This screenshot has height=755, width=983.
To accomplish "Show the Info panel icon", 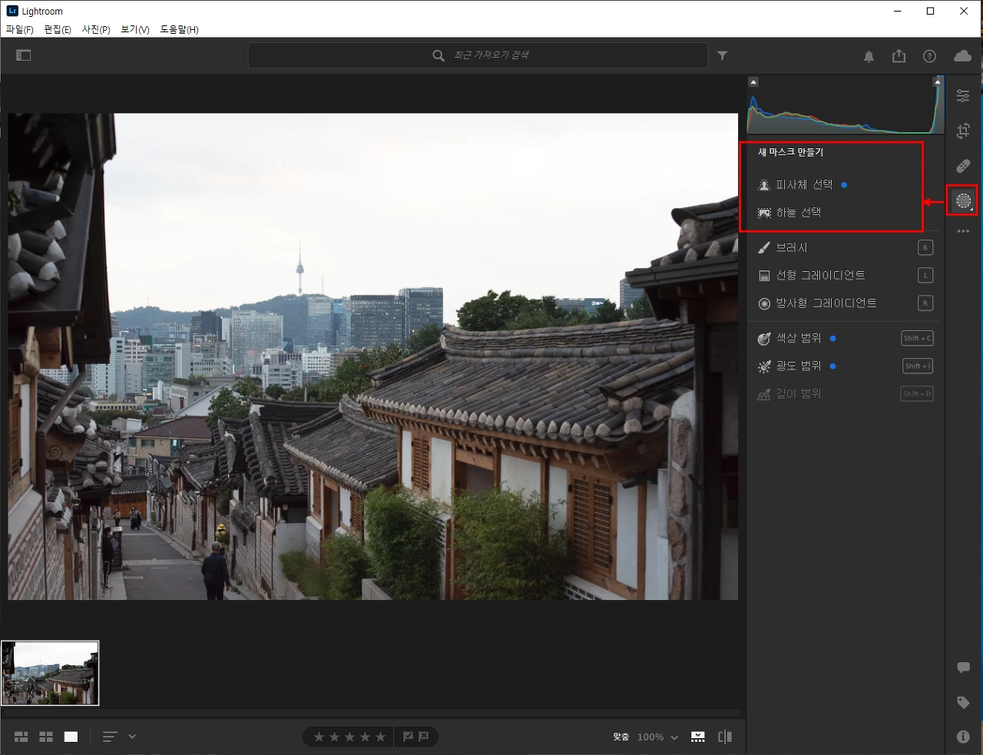I will [x=963, y=737].
